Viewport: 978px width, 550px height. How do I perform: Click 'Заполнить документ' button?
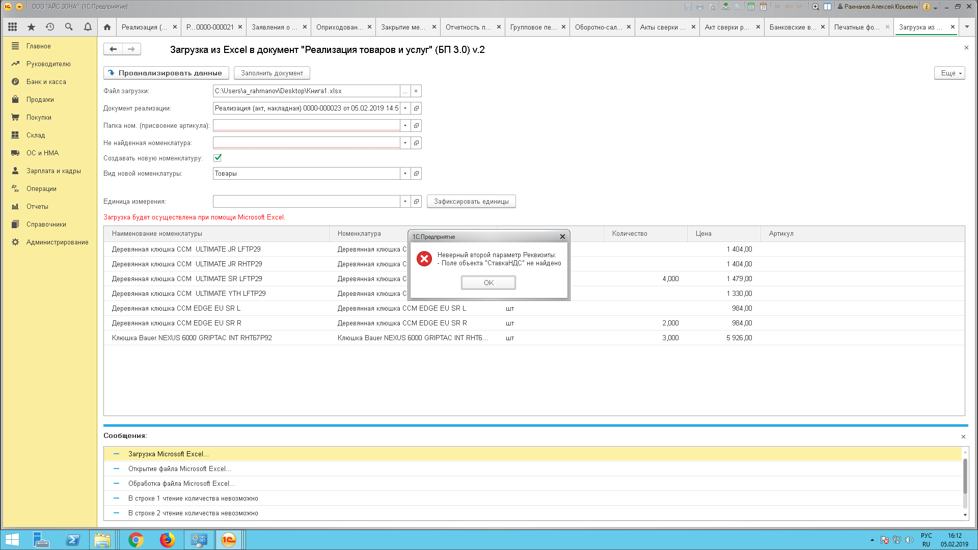point(271,73)
